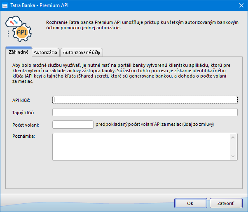
Task: Select the Počet volaní input box
Action: [x=73, y=125]
